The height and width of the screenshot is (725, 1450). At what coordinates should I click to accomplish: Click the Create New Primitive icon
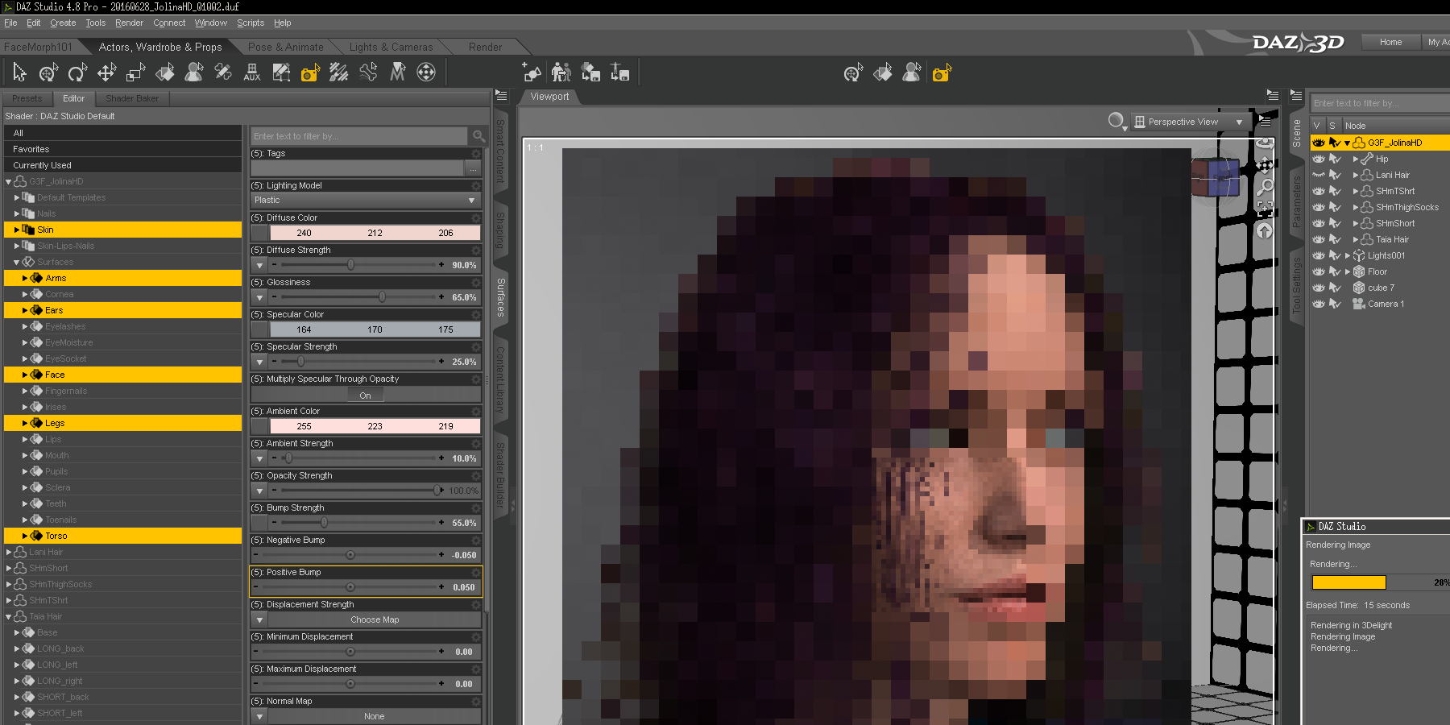click(x=532, y=73)
